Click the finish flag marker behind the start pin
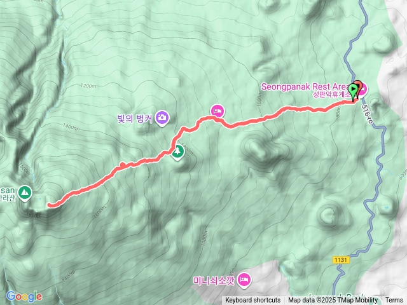Screen dimensions: 407x305 pyautogui.click(x=359, y=85)
